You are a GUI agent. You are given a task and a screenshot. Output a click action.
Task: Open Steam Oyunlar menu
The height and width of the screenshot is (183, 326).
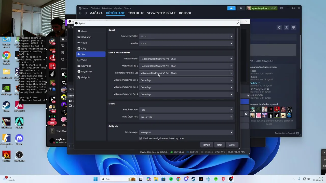[118, 8]
